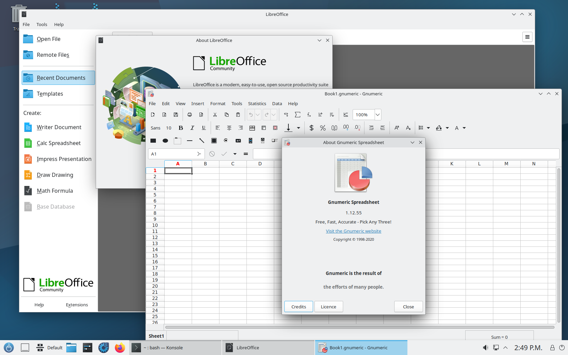
Task: Select the Sheet1 tab
Action: click(156, 336)
